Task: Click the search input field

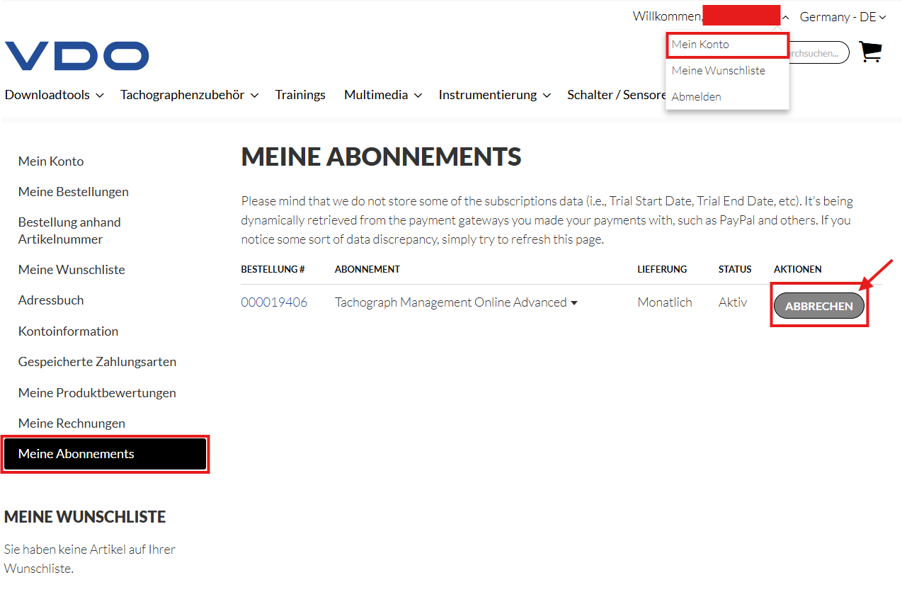Action: [x=818, y=52]
